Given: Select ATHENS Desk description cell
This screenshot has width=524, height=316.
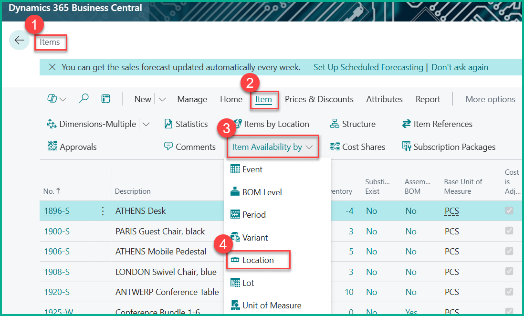Looking at the screenshot, I should pyautogui.click(x=141, y=211).
